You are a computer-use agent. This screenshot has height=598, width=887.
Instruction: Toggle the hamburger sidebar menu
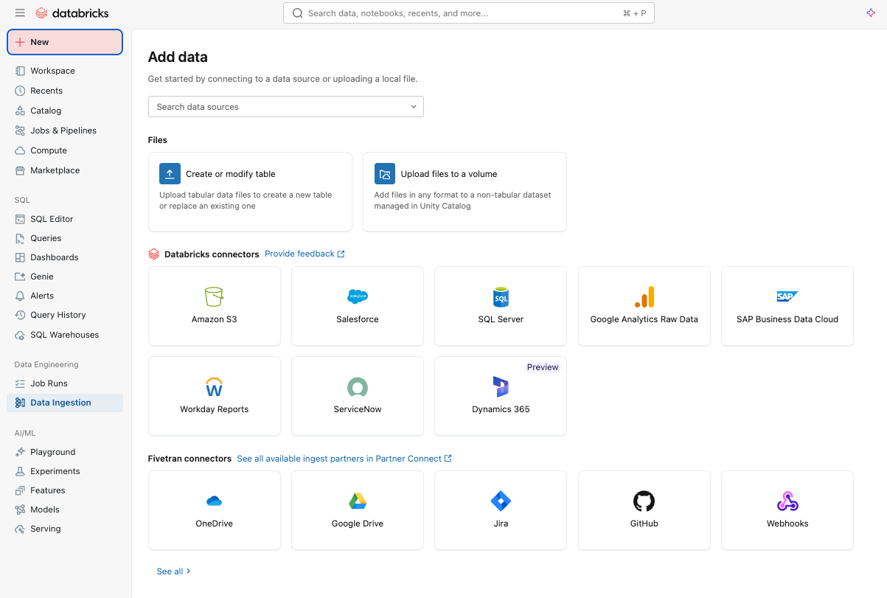[20, 13]
